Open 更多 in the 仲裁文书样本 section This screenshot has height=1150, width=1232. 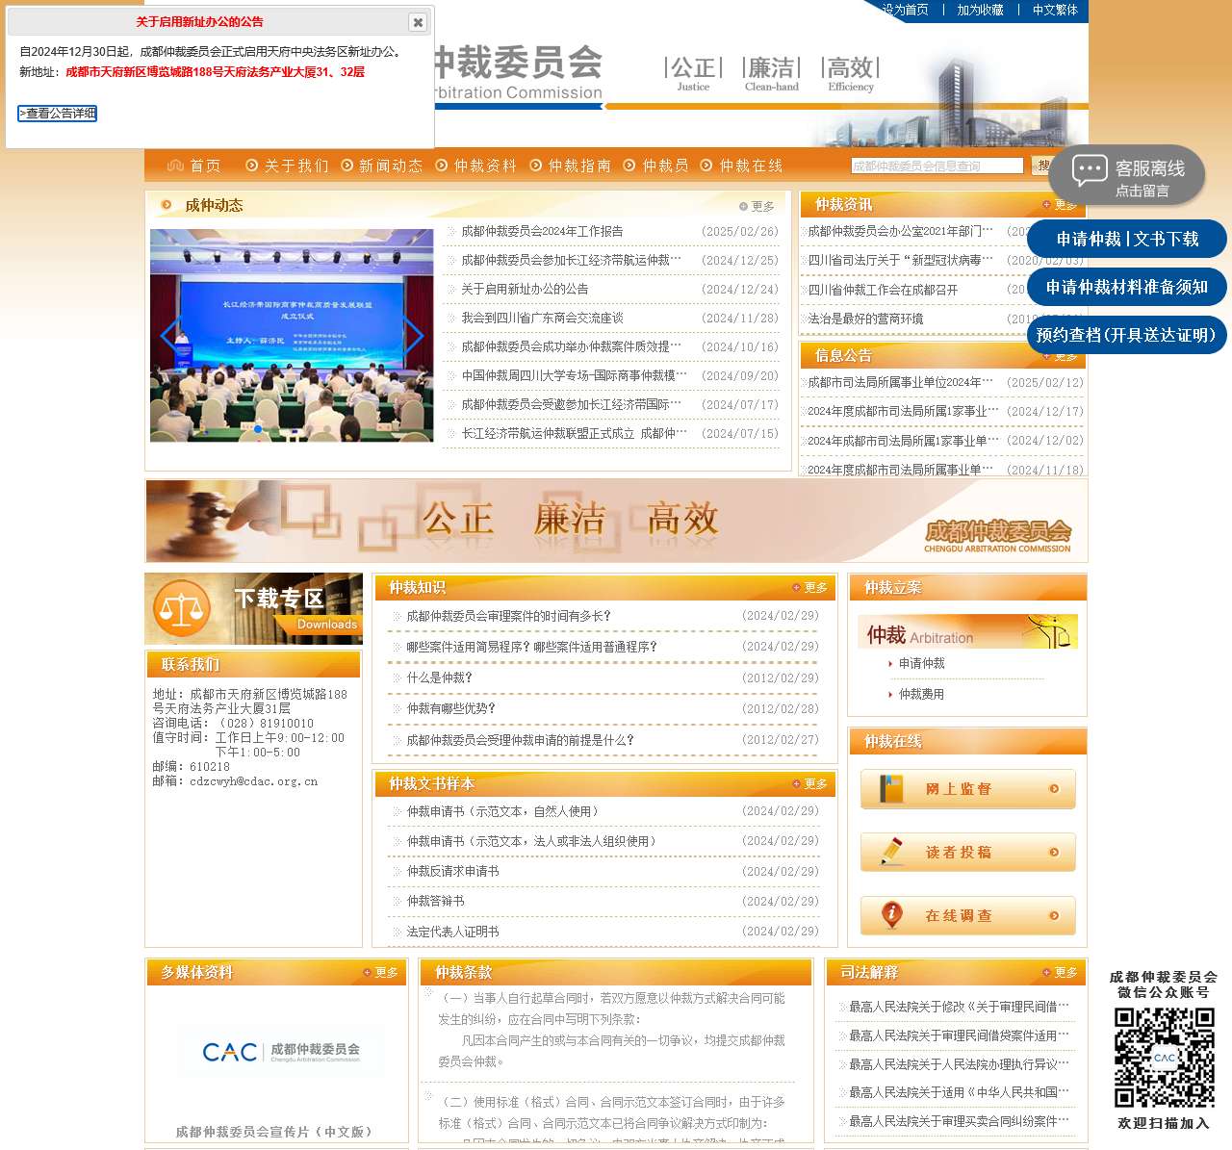pos(810,783)
